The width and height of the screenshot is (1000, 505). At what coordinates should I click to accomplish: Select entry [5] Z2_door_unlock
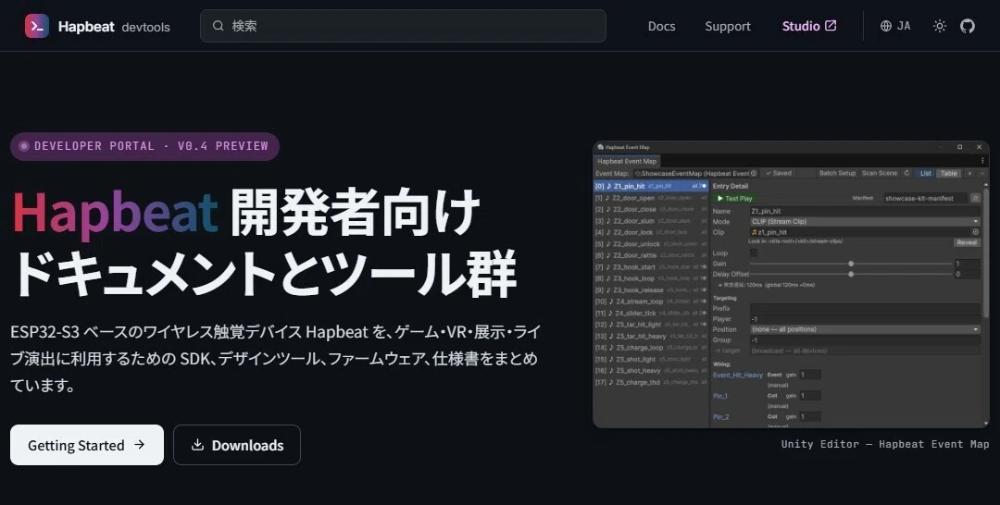651,244
